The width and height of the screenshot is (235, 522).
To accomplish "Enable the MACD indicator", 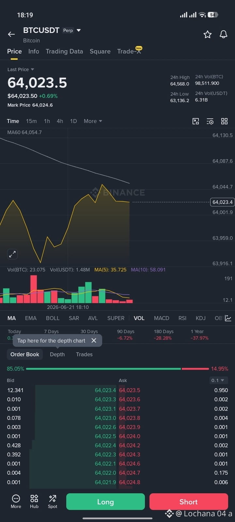I will (162, 318).
